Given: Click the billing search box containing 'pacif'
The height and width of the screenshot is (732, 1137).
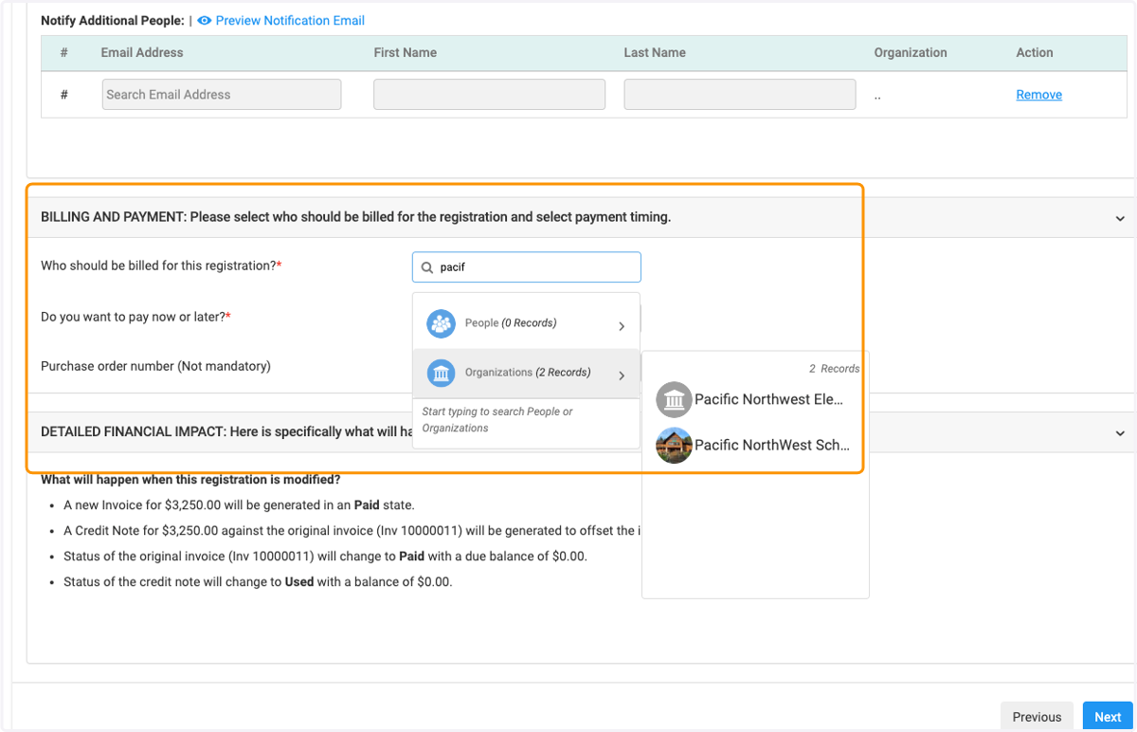Looking at the screenshot, I should point(527,267).
